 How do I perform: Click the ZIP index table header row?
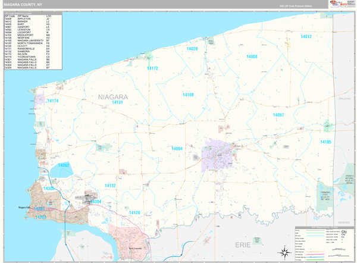pos(27,15)
